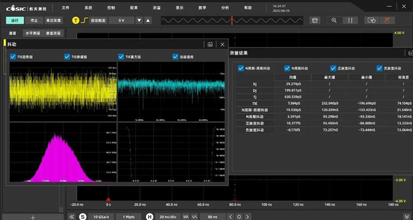Click the magenta TIE histogram plot
Image resolution: width=413 pixels, height=220 pixels.
[63, 152]
